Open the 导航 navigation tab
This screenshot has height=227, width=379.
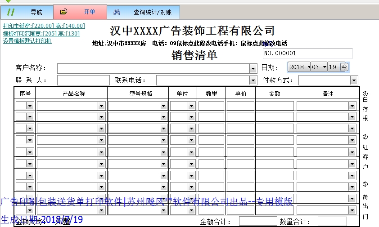pos(36,12)
